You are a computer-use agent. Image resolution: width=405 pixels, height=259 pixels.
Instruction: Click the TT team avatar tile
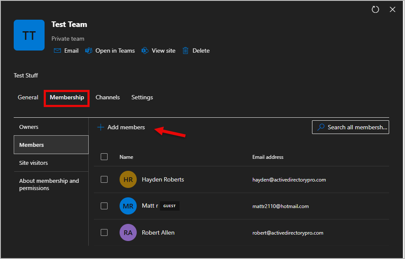point(29,35)
